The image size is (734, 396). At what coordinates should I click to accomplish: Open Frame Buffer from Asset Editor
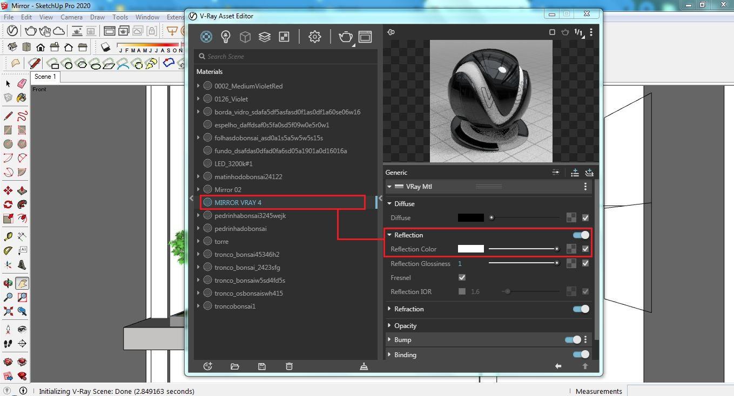[x=365, y=36]
